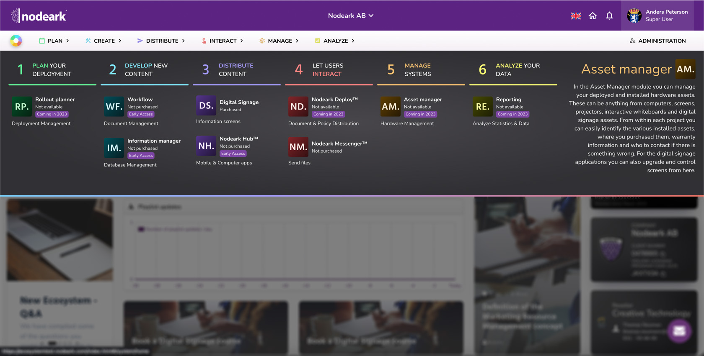Open the INTERACT menu
The width and height of the screenshot is (704, 356).
223,41
